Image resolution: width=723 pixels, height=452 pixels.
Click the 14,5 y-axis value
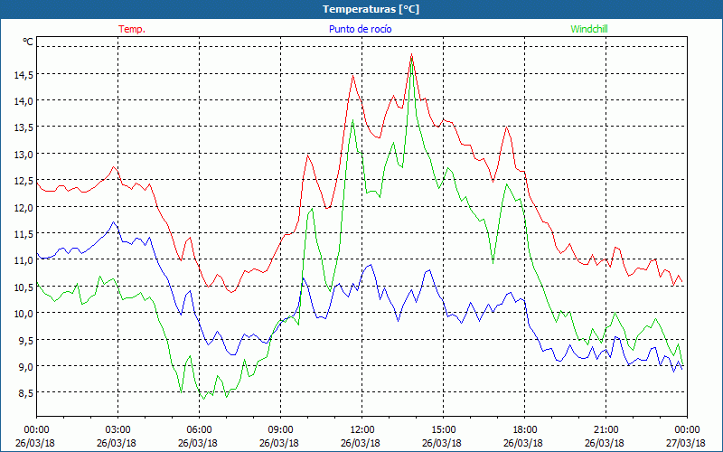[x=24, y=74]
